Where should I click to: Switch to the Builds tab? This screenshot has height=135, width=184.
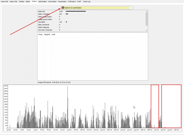click(28, 2)
